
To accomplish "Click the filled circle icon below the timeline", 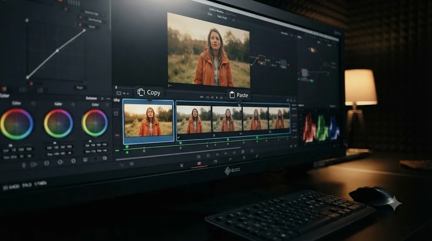I will pos(243,152).
